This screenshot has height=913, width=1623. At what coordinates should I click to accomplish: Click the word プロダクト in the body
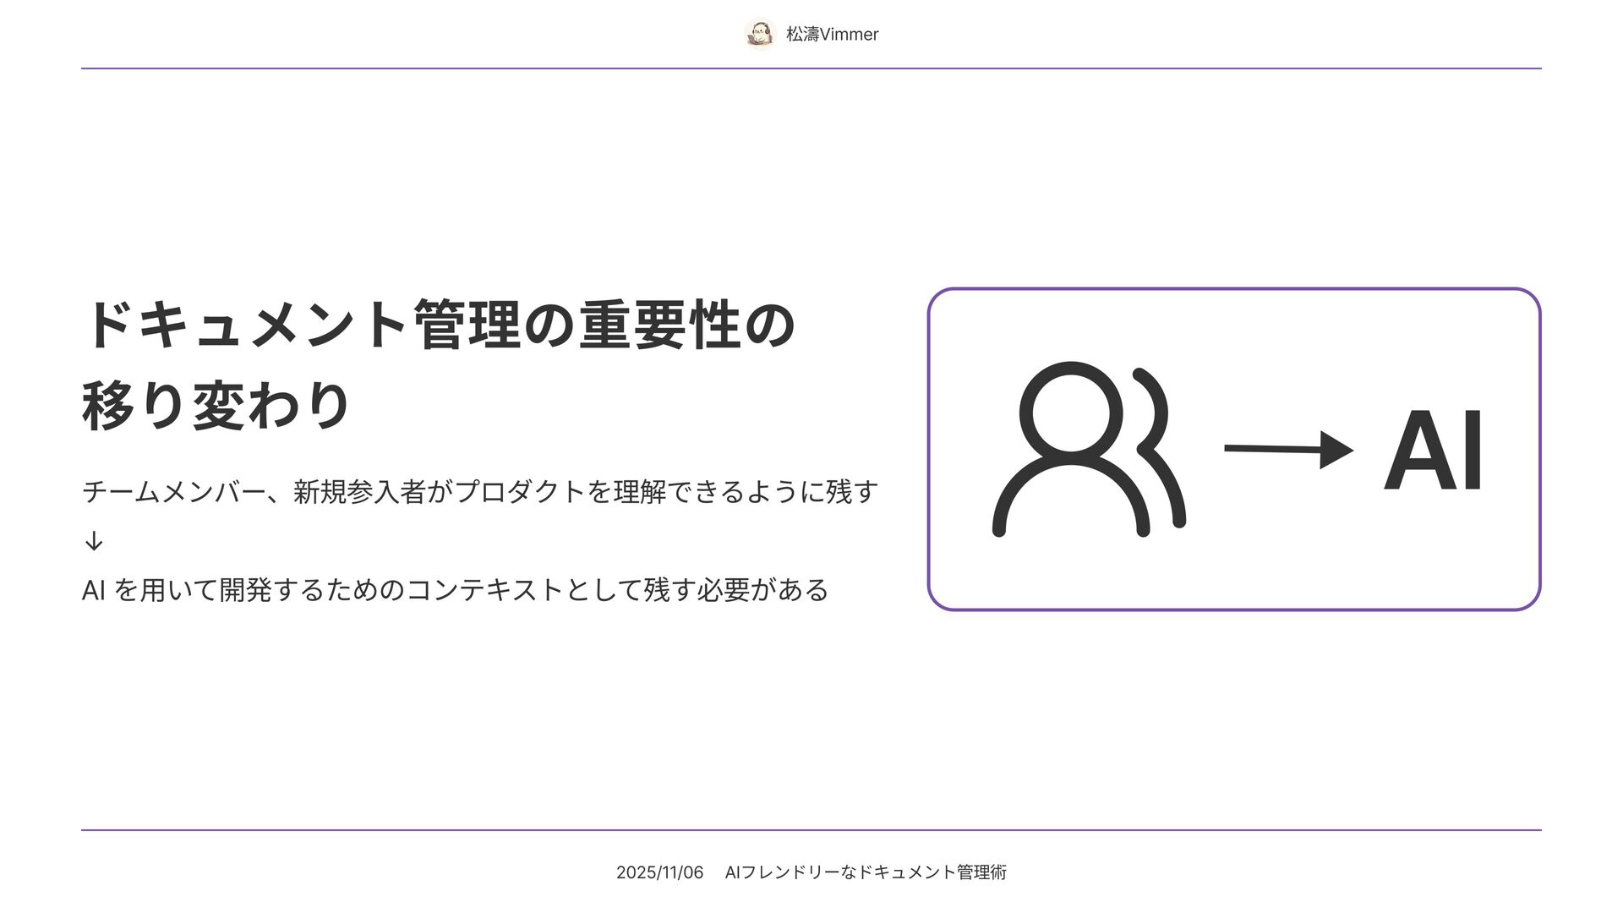pos(520,492)
